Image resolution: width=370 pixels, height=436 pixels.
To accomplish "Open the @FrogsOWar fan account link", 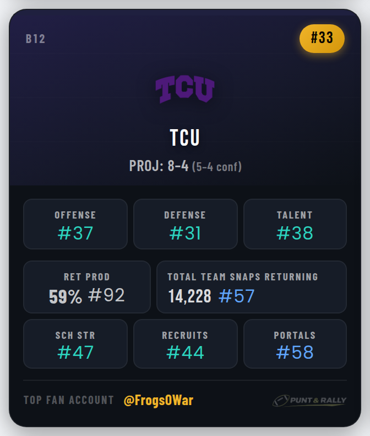I will (159, 401).
